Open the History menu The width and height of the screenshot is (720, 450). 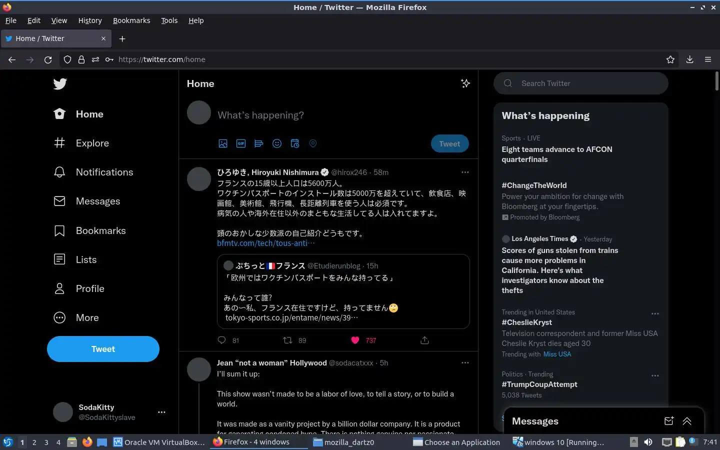[x=90, y=20]
